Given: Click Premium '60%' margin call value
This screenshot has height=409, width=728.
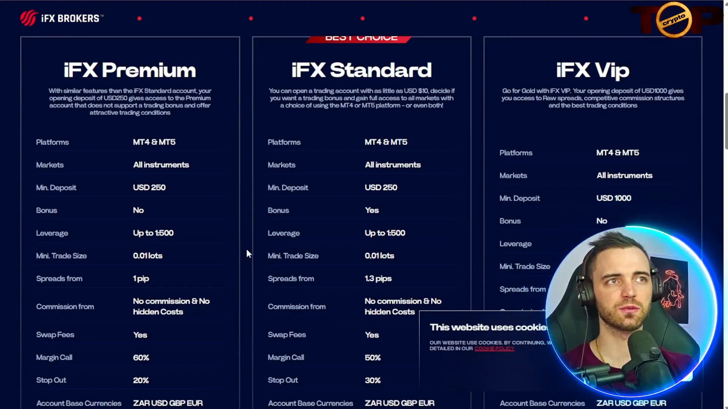Looking at the screenshot, I should [141, 357].
